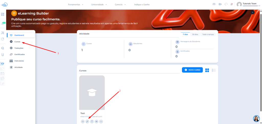Select the 30 dias activity tab
Viewport: 262px width, 124px height.
pyautogui.click(x=195, y=34)
